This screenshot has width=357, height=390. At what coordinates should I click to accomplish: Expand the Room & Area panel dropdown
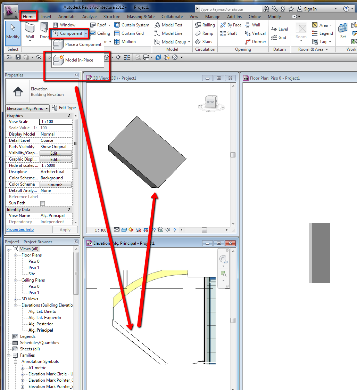coord(327,49)
